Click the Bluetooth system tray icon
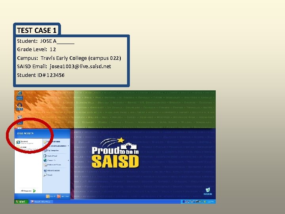This screenshot has height=214, width=285. coord(184,202)
